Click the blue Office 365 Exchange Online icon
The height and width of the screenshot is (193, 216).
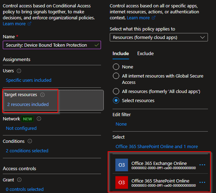(x=121, y=165)
